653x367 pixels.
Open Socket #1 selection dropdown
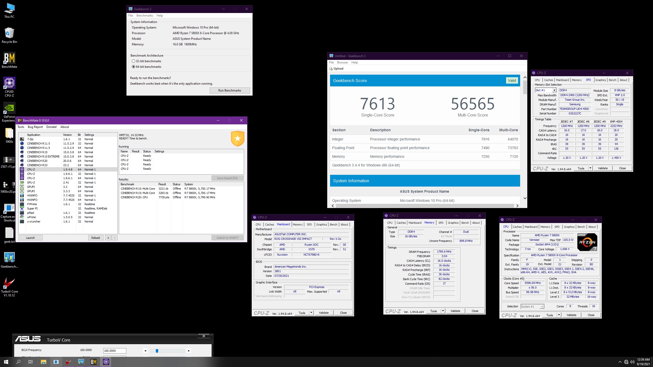532,306
